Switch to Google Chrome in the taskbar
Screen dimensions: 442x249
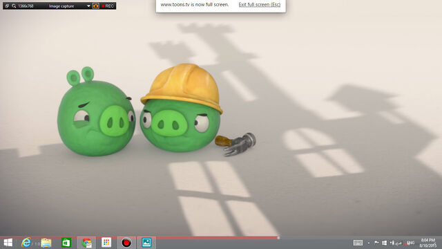(x=86, y=243)
